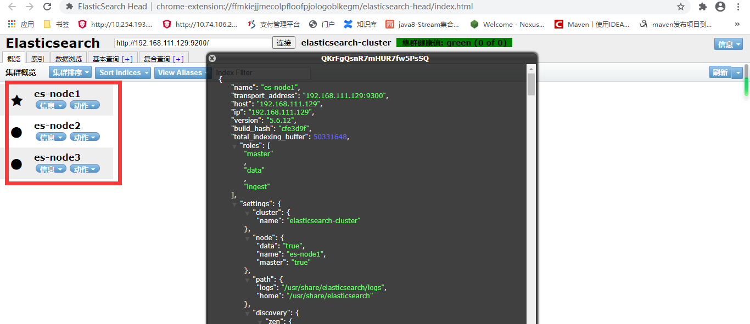Open es-node2 信息 dropdown
Screen dimensions: 750x324
click(51, 137)
